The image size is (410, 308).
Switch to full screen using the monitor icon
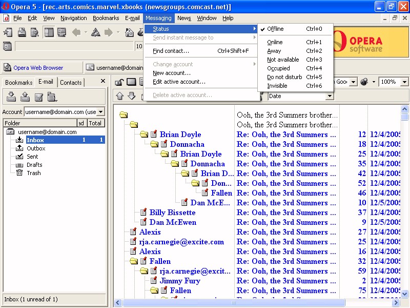(61, 32)
